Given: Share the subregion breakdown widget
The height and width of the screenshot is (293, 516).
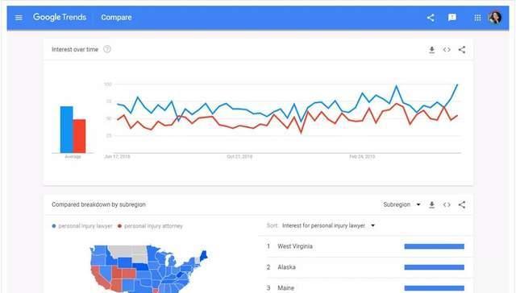Looking at the screenshot, I should click(462, 204).
